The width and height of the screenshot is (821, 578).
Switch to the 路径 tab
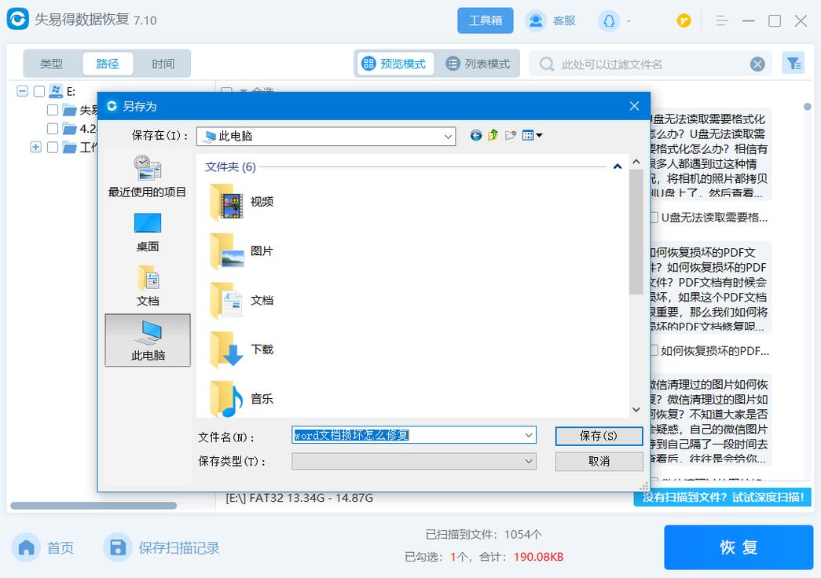tap(108, 64)
